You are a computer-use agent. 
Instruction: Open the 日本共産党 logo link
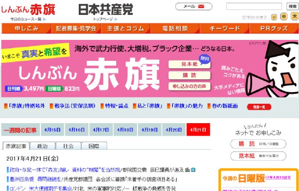[106, 9]
